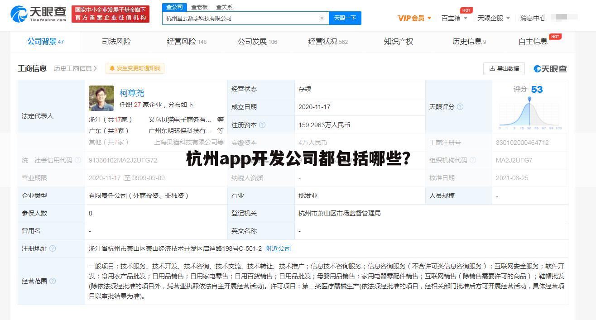The width and height of the screenshot is (596, 320).
Task: Open legal representative photo of 柯尊尧
Action: point(101,98)
